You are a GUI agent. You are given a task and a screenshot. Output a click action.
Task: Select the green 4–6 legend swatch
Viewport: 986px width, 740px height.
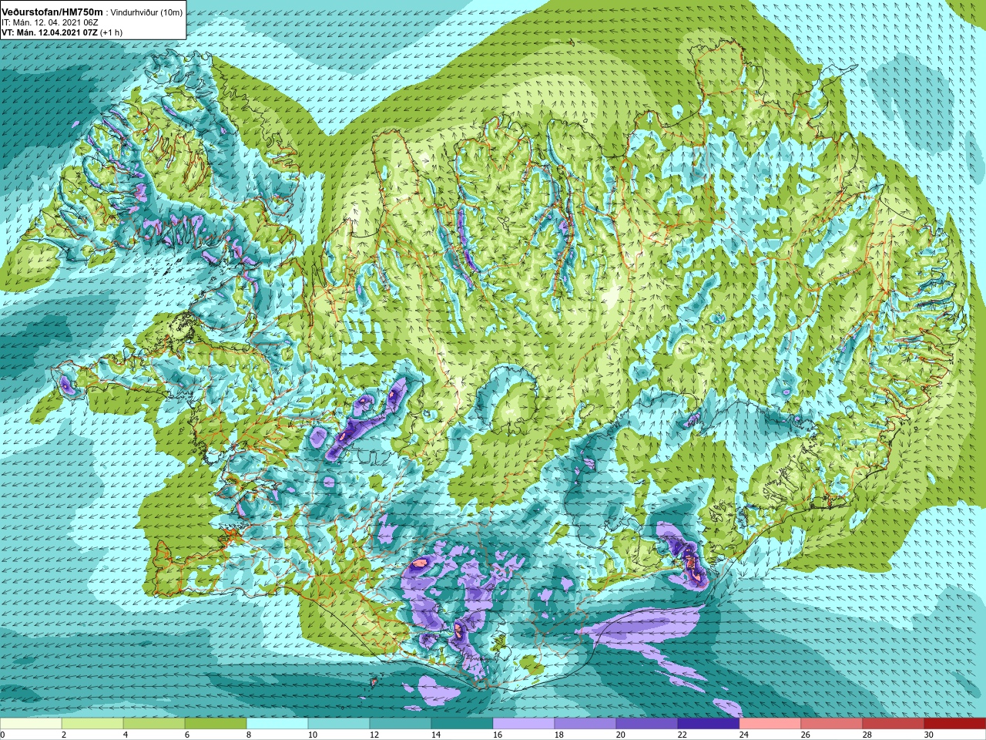click(x=154, y=724)
